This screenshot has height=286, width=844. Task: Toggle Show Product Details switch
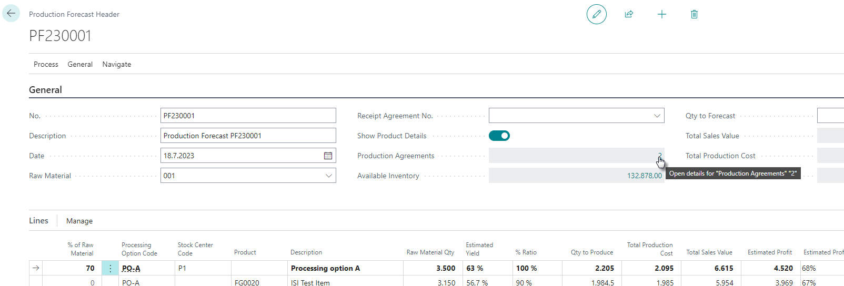(x=499, y=136)
